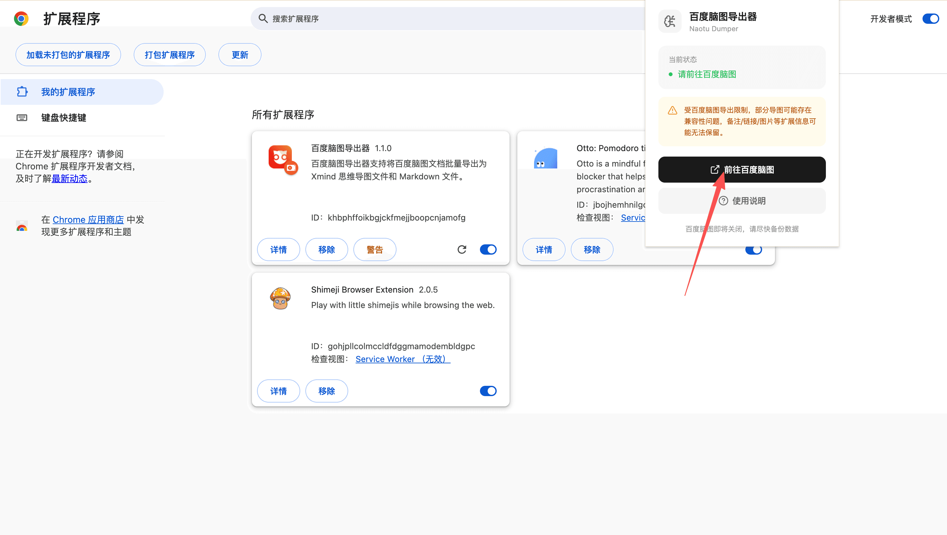
Task: Open 键盘快捷键 sidebar item
Action: pyautogui.click(x=64, y=118)
